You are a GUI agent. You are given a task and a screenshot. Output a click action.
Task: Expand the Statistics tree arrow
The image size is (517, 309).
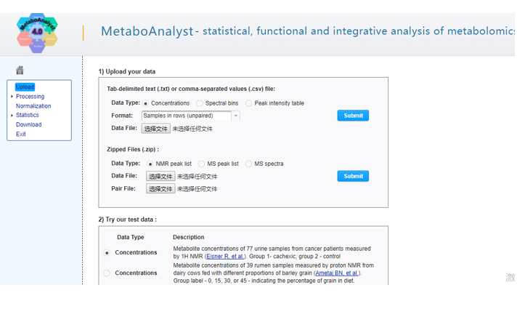pos(12,115)
